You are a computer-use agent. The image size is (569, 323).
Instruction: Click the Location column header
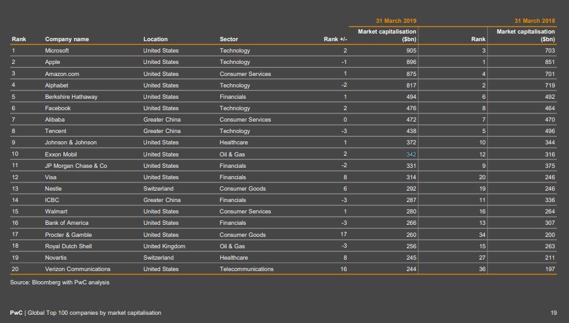(x=155, y=39)
